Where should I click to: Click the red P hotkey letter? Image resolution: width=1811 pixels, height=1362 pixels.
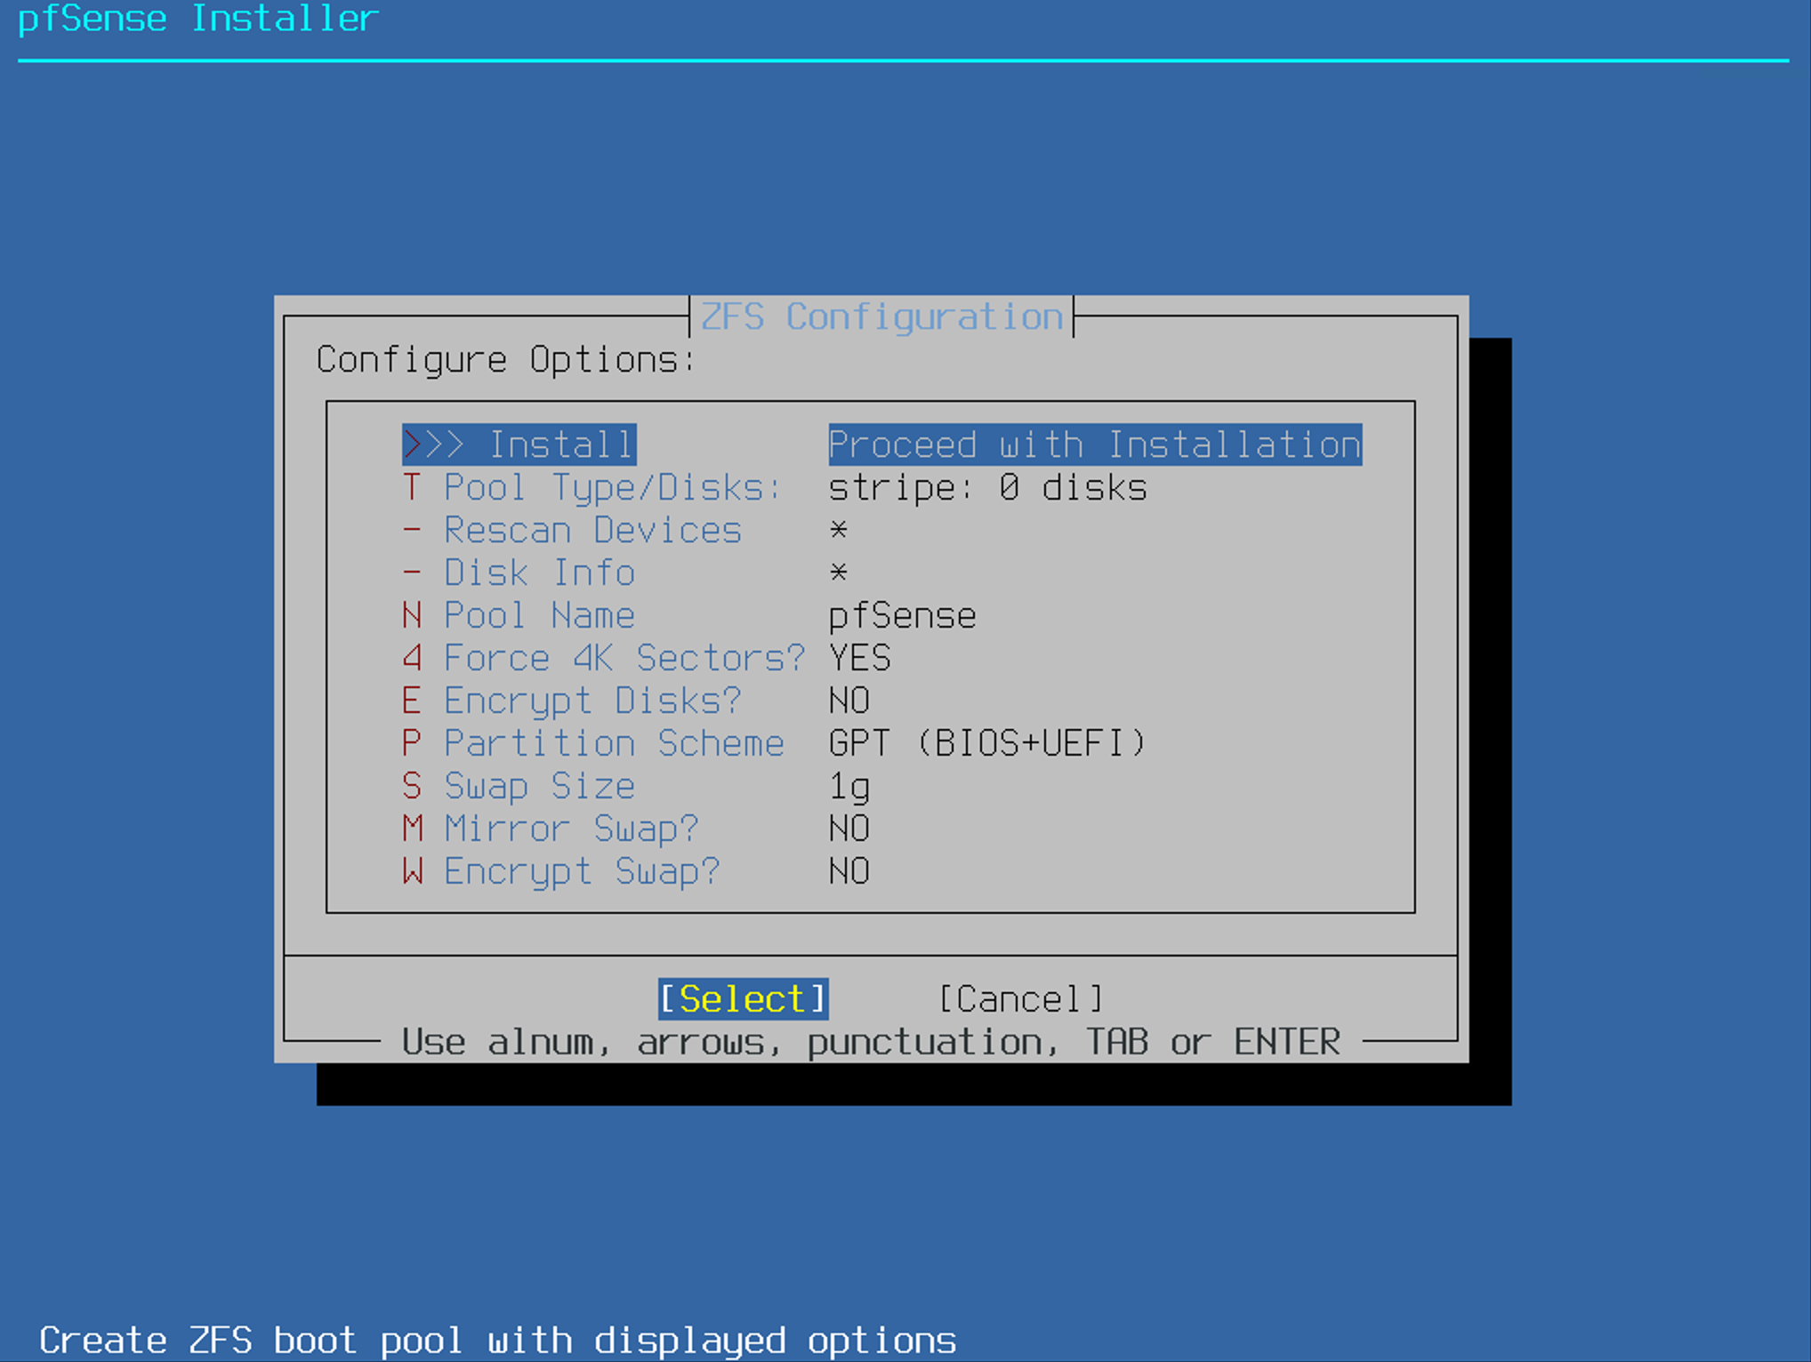click(x=411, y=743)
